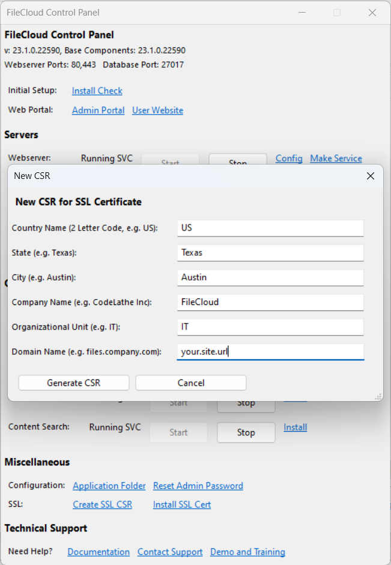The width and height of the screenshot is (391, 565).
Task: Open the Application Folder link
Action: (x=109, y=486)
